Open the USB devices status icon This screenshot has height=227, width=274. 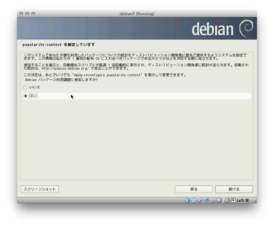pyautogui.click(x=200, y=200)
